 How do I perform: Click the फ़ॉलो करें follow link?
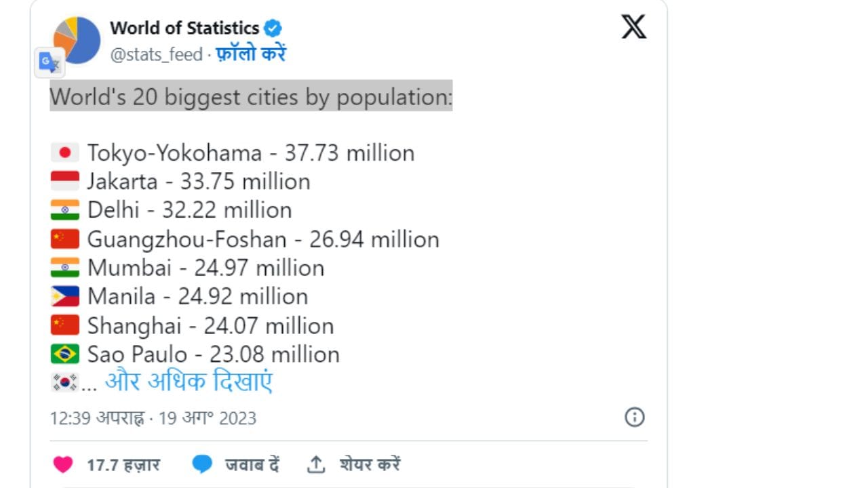point(251,54)
